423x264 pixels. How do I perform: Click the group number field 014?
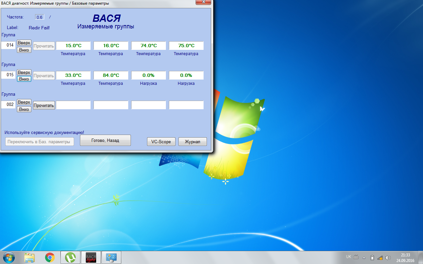[x=8, y=45]
